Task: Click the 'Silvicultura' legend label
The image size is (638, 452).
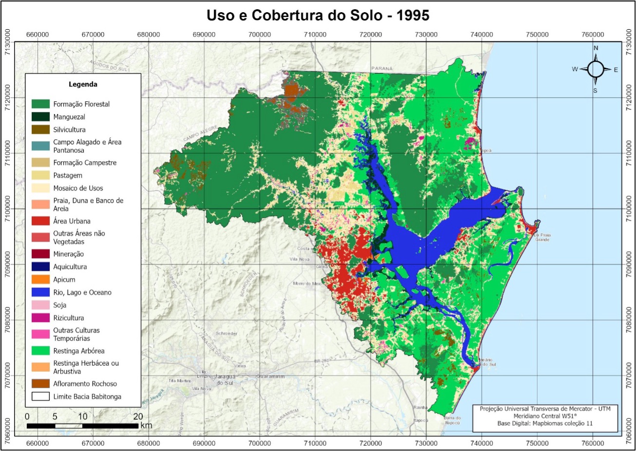Action: [69, 130]
